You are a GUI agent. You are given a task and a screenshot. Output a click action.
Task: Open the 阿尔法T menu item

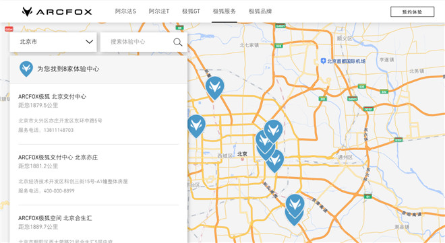(159, 11)
